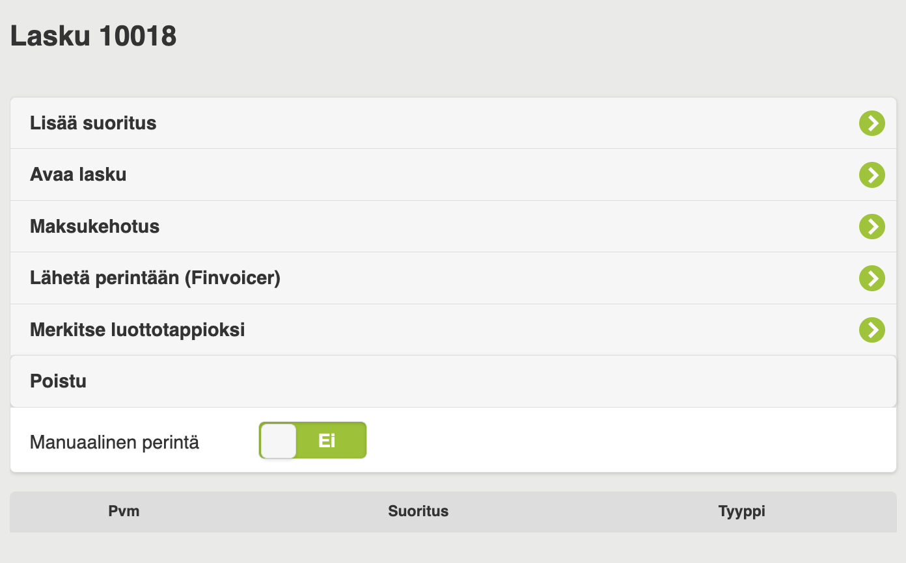Image resolution: width=906 pixels, height=563 pixels.
Task: Click the Pvm column header
Action: (124, 511)
